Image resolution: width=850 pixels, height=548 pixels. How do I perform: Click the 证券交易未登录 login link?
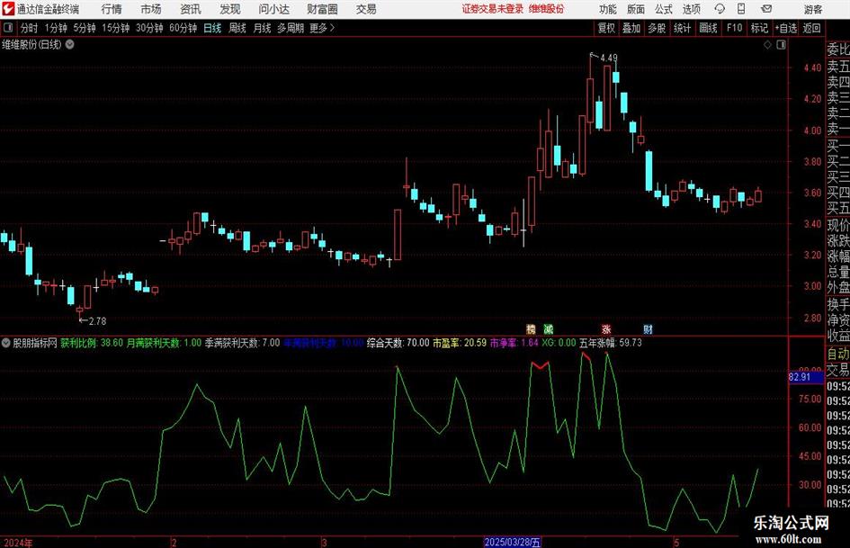[493, 9]
